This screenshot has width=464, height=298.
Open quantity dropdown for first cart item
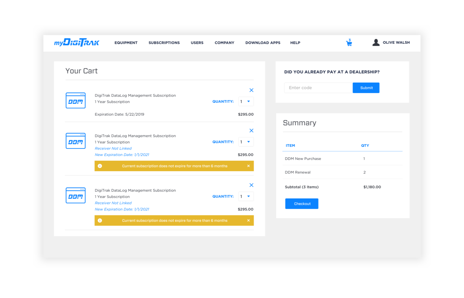pos(246,102)
